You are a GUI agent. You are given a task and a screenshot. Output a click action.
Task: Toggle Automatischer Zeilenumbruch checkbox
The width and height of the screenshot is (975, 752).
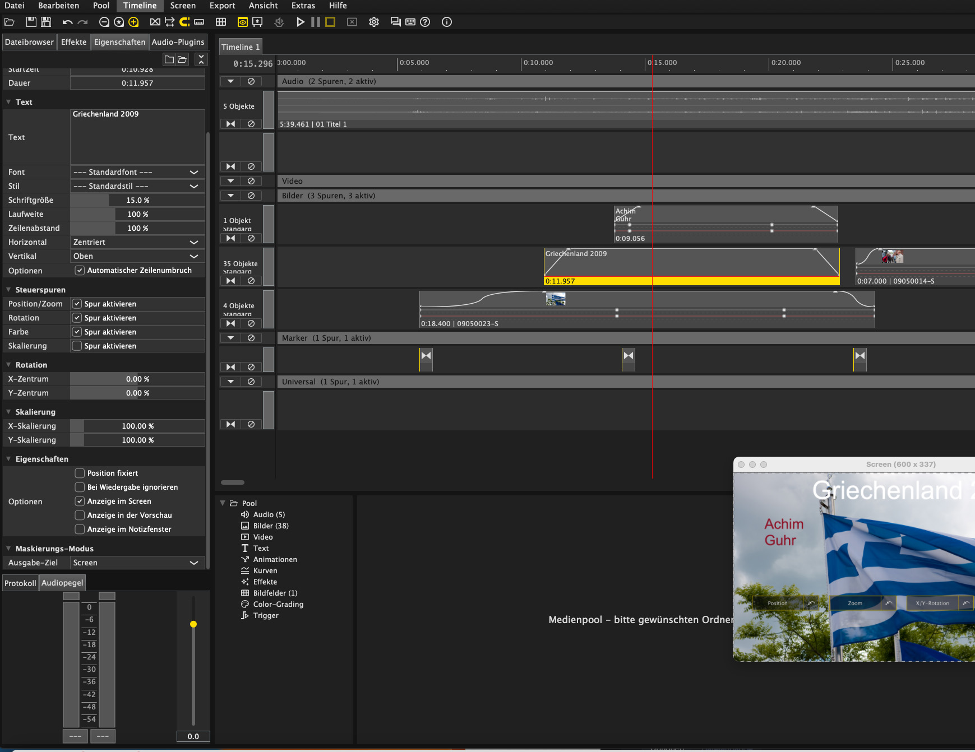tap(80, 270)
